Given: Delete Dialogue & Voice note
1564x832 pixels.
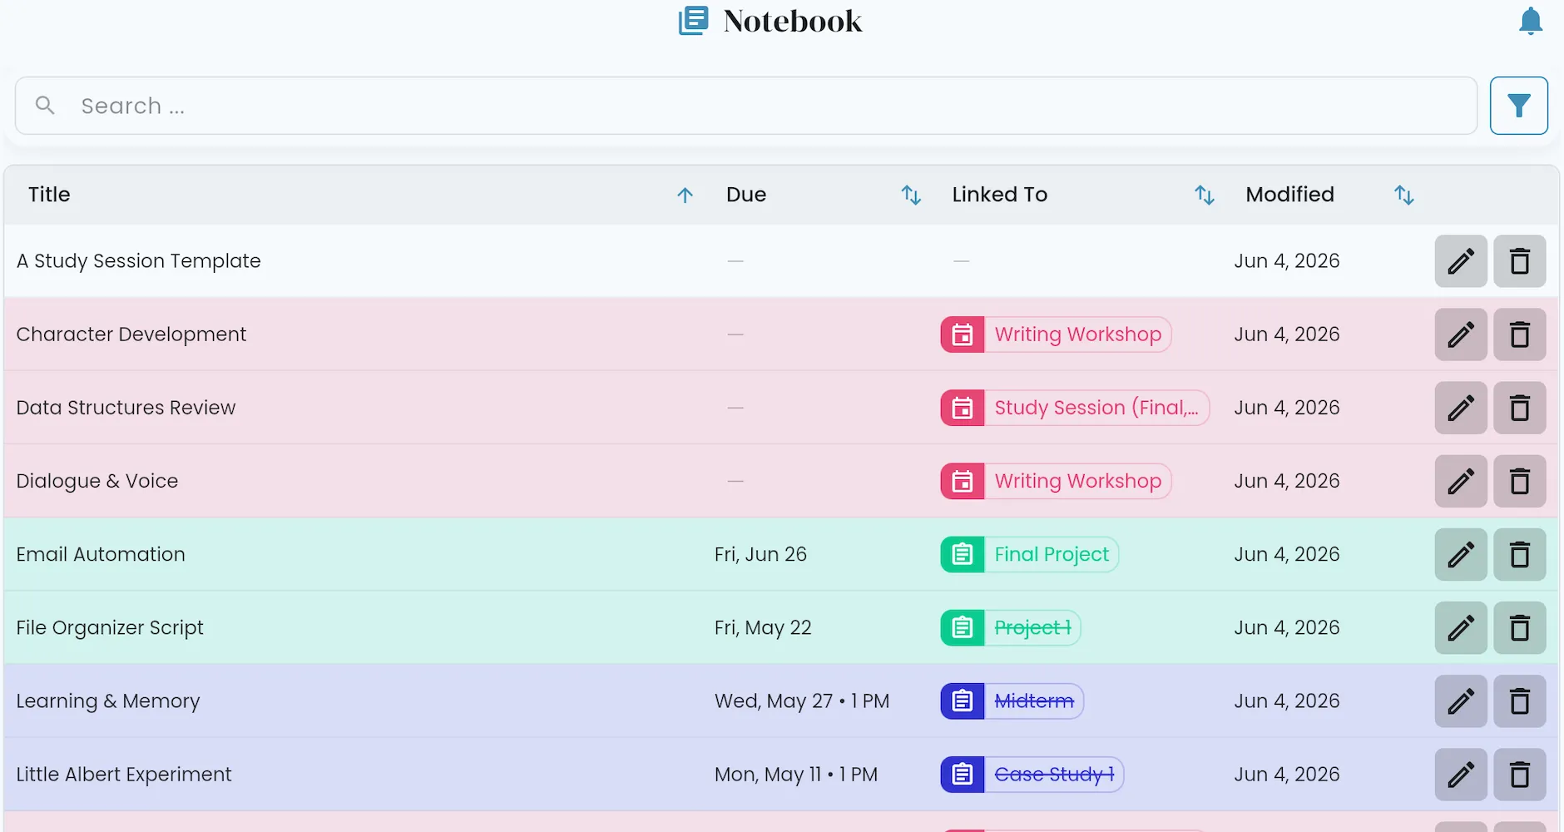Looking at the screenshot, I should tap(1519, 481).
